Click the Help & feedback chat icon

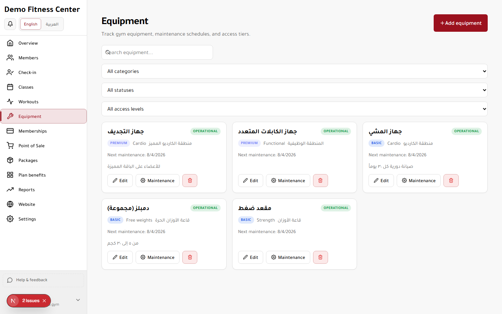pos(10,280)
